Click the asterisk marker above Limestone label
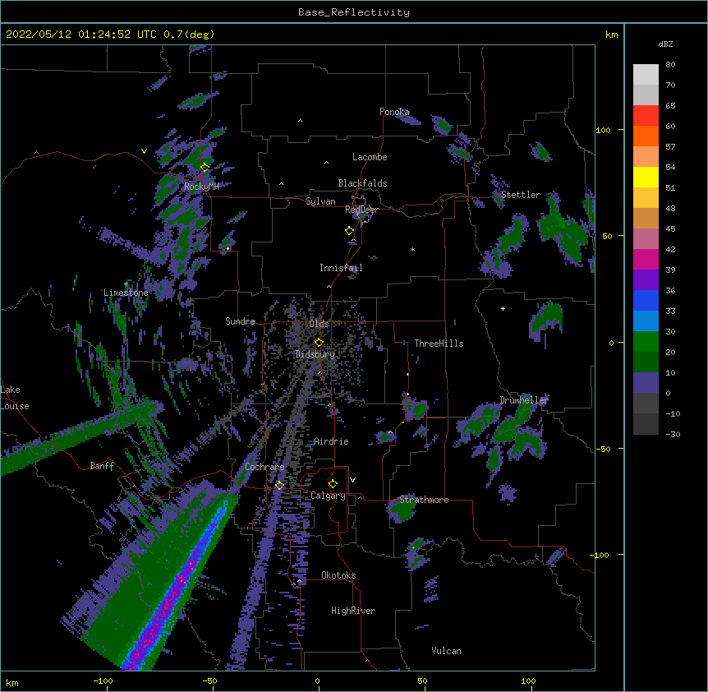Viewport: 708px width, 692px height. (x=126, y=284)
